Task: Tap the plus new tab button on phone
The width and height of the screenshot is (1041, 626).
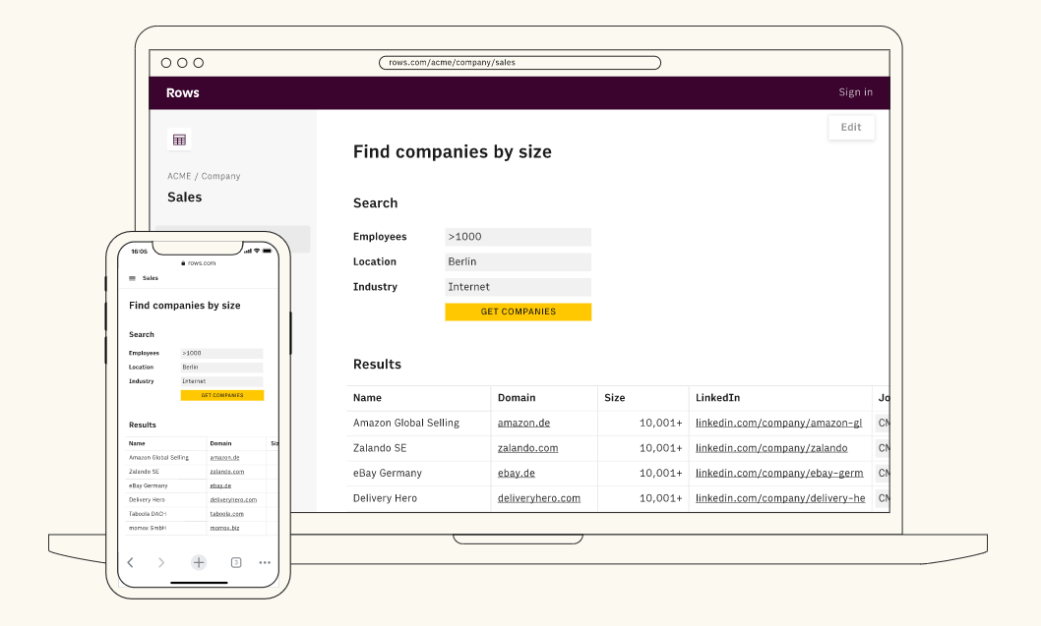Action: (199, 562)
